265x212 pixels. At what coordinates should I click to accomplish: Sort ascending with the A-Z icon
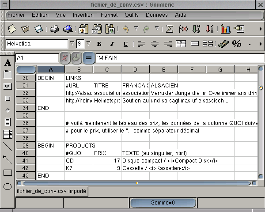(197, 29)
